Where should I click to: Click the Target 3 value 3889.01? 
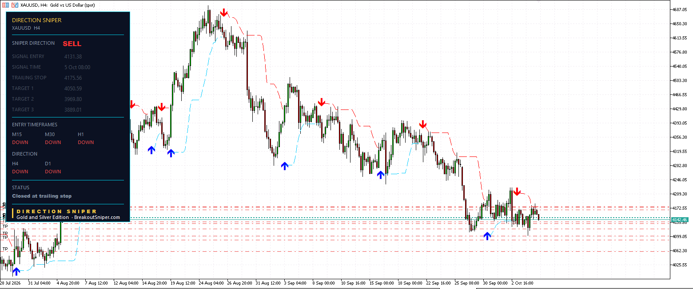tap(73, 110)
